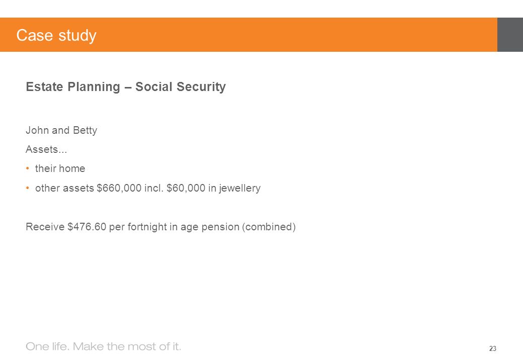Select the 'other assets $660,000' bullet text
Screen dimensions: 523x362
(89, 188)
